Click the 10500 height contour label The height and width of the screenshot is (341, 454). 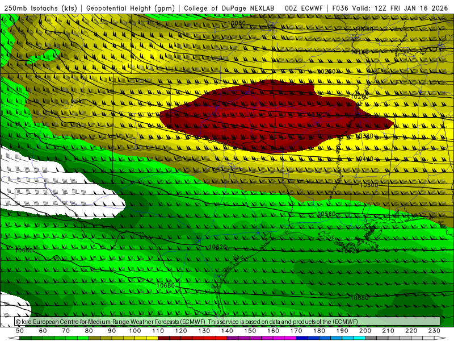click(x=369, y=185)
